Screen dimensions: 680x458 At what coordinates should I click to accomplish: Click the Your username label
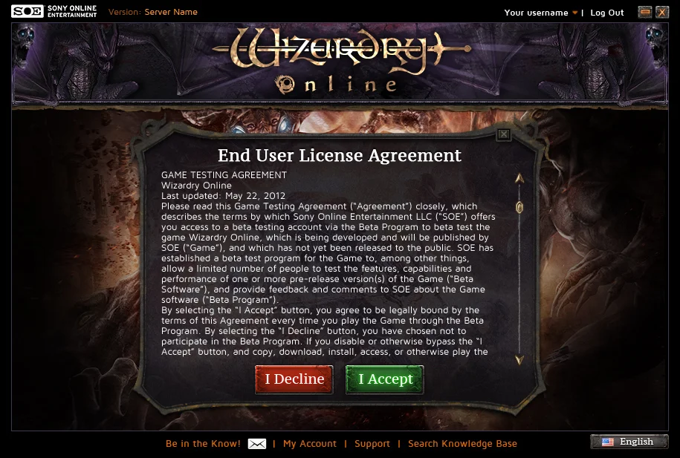pyautogui.click(x=536, y=13)
